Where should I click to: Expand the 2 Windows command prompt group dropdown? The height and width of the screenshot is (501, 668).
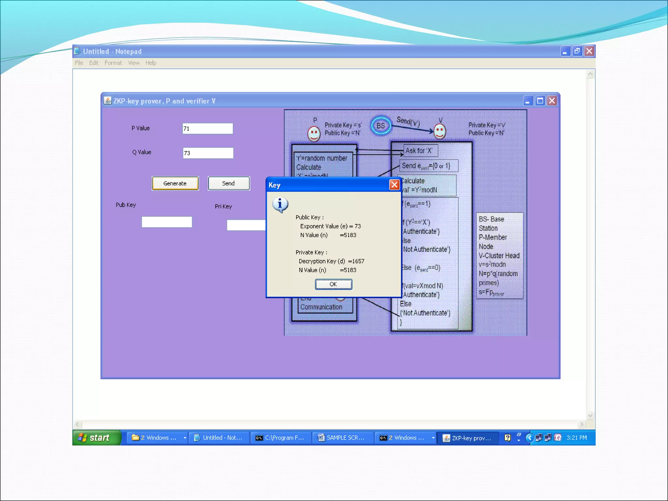click(433, 438)
